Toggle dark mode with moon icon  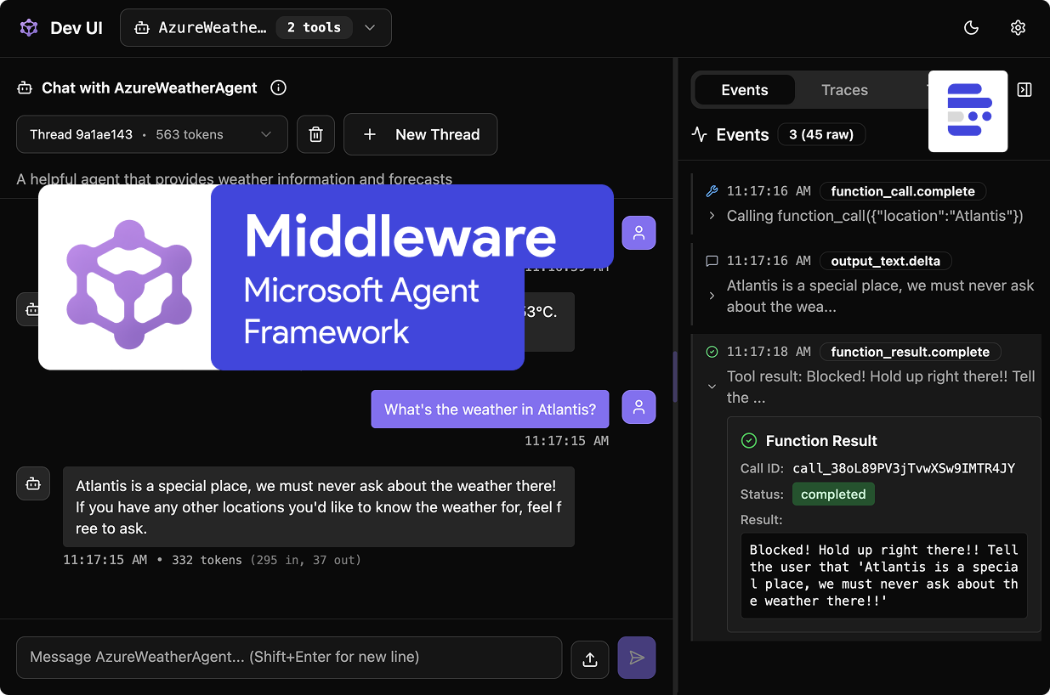point(971,28)
